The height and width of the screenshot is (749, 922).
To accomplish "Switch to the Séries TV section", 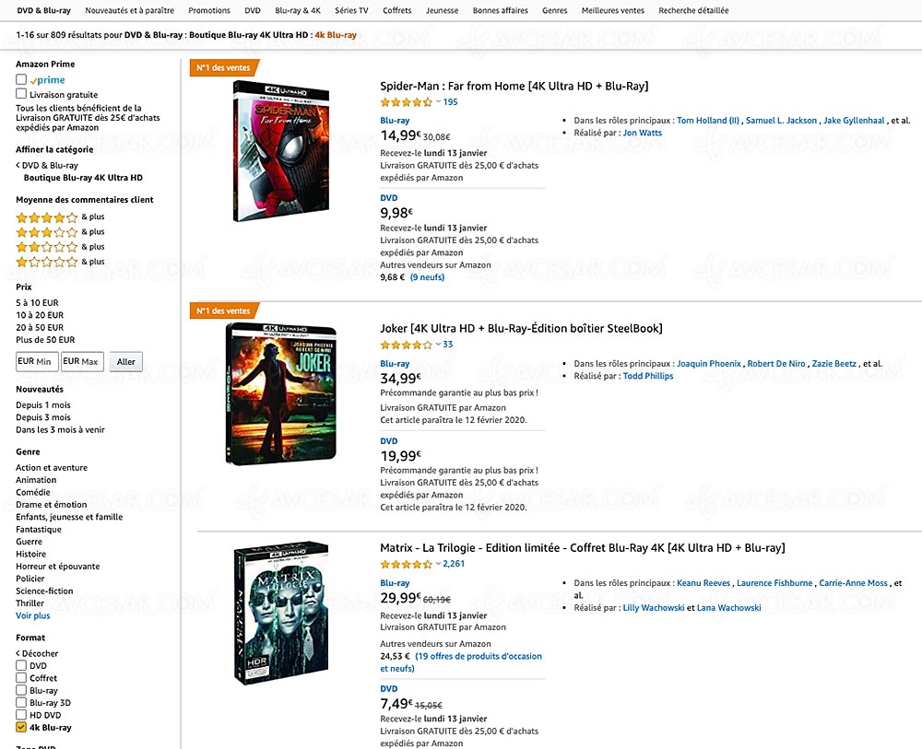I will tap(350, 10).
